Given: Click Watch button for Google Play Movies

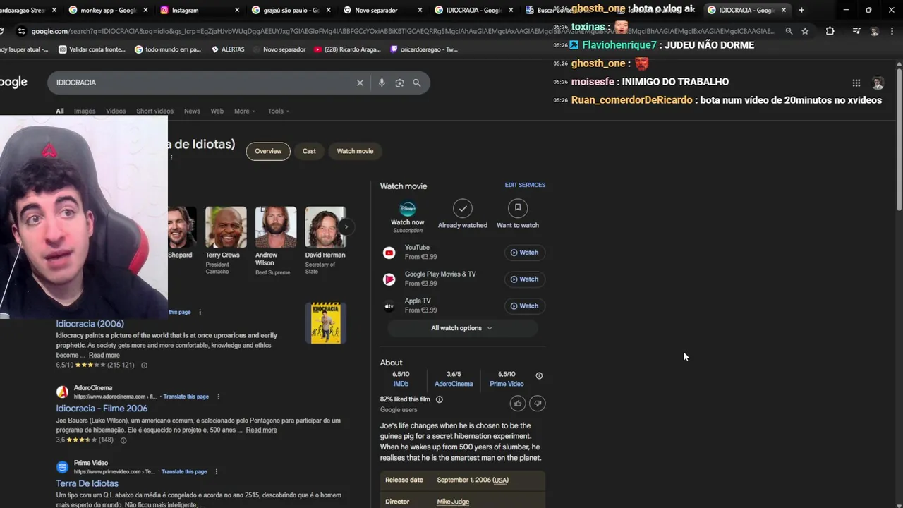Looking at the screenshot, I should (x=524, y=279).
